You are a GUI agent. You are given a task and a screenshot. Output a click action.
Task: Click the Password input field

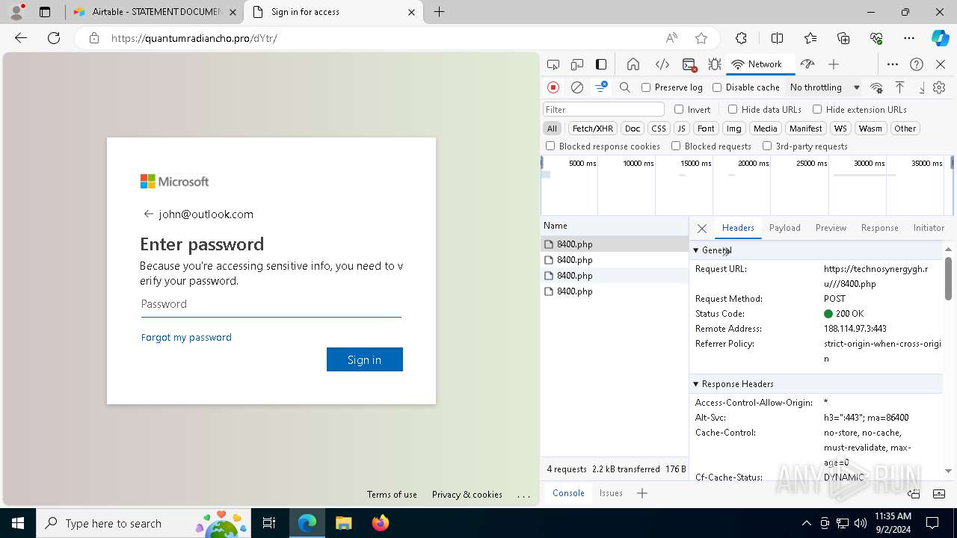(x=271, y=304)
